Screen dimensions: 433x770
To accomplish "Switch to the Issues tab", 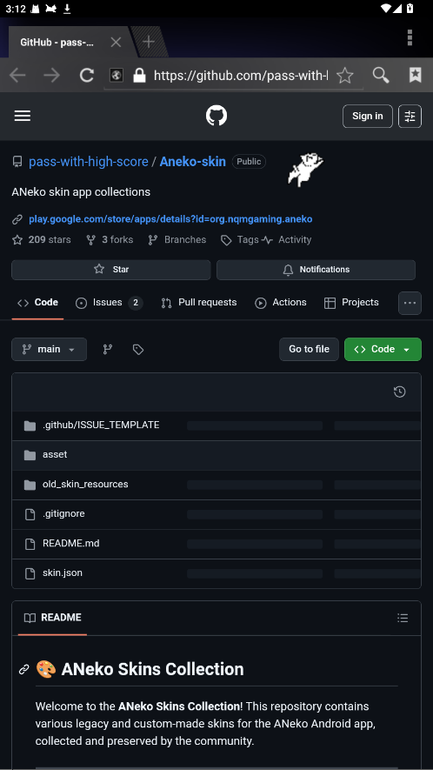I will (x=109, y=303).
